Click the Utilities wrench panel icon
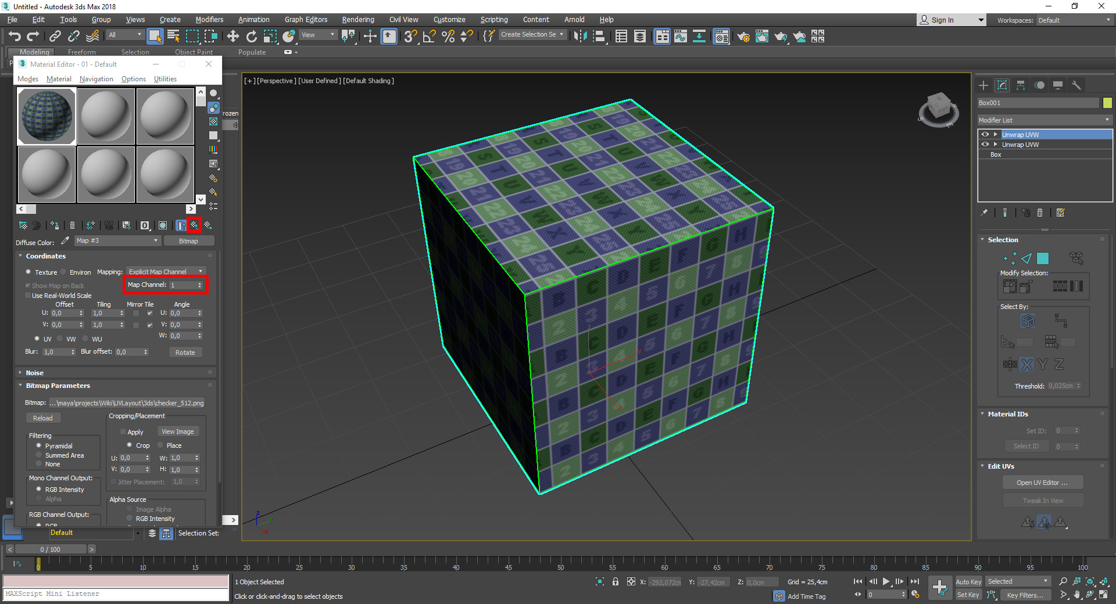 point(1076,85)
